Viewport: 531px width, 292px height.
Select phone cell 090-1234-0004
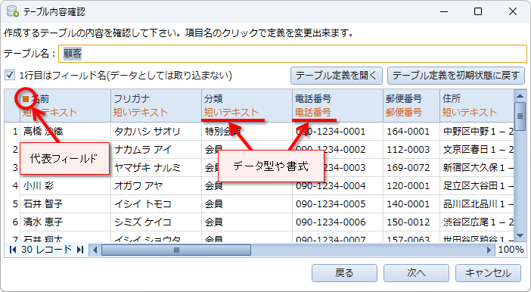coord(337,185)
